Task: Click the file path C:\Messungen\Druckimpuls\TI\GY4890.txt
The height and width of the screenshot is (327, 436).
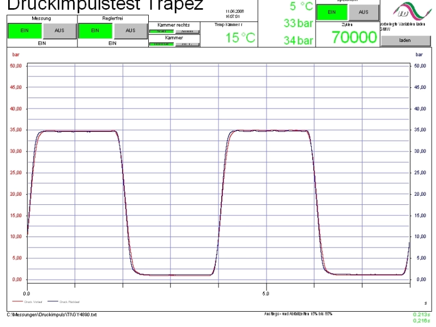Action: pos(52,315)
